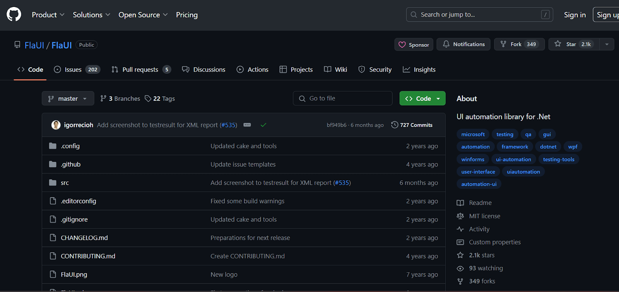Click the MIT license scales icon
The height and width of the screenshot is (292, 619).
click(460, 216)
